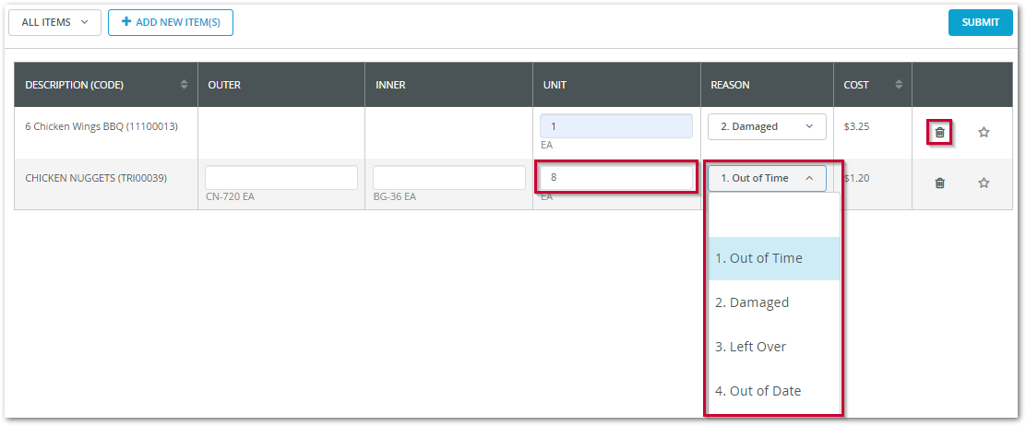Image resolution: width=1026 pixels, height=426 pixels.
Task: Select '2. Damaged' from the open list
Action: pyautogui.click(x=772, y=302)
